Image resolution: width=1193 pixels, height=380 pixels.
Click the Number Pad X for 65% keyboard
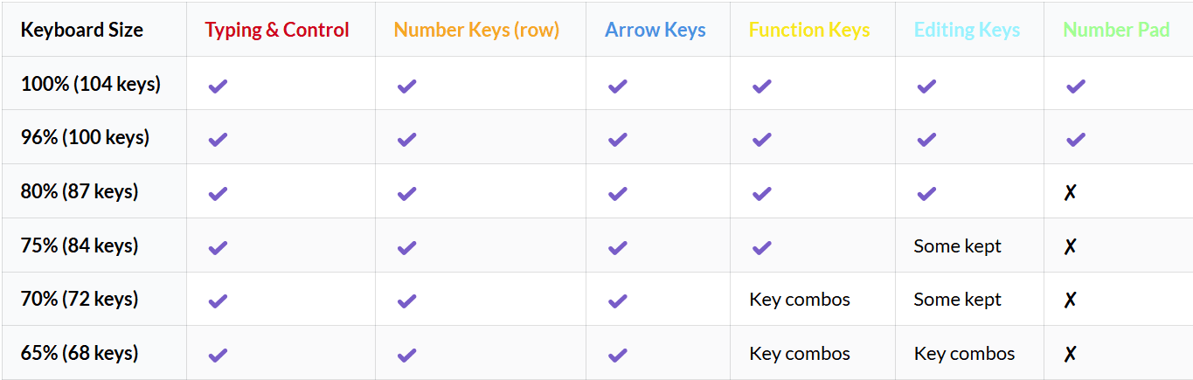(x=1070, y=354)
